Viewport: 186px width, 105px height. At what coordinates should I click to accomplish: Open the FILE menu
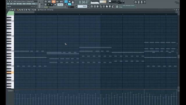tap(8, 4)
